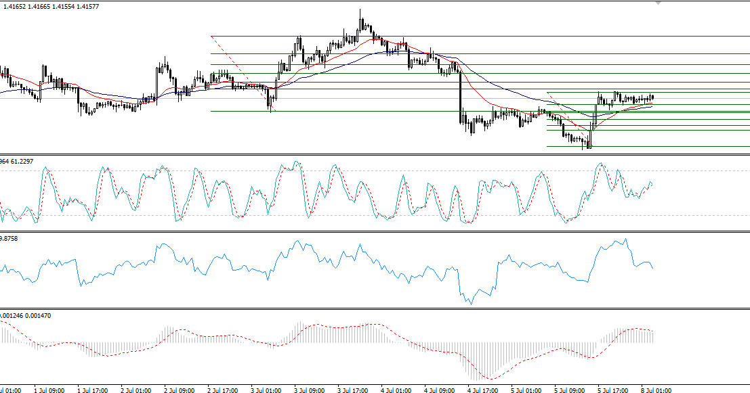Click the indicator value label 9.8758
Image resolution: width=750 pixels, height=393 pixels.
pyautogui.click(x=9, y=238)
